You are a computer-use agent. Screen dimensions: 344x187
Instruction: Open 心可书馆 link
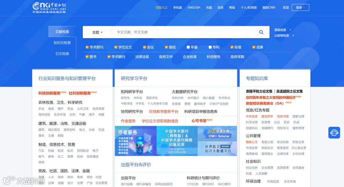click(x=199, y=121)
